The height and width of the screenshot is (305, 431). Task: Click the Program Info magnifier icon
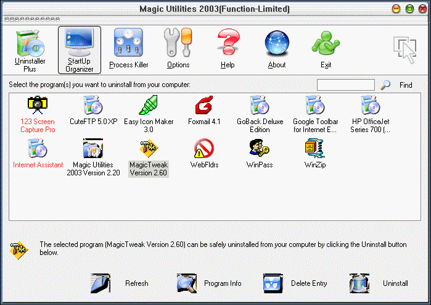[187, 283]
